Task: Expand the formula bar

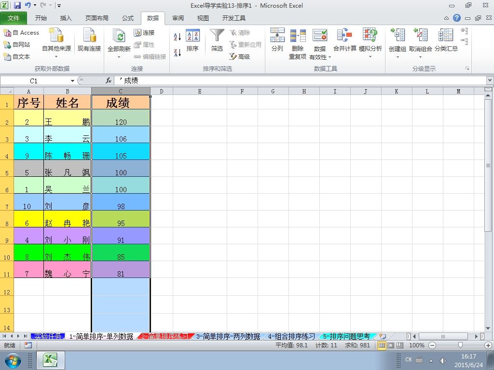Action: click(x=490, y=80)
